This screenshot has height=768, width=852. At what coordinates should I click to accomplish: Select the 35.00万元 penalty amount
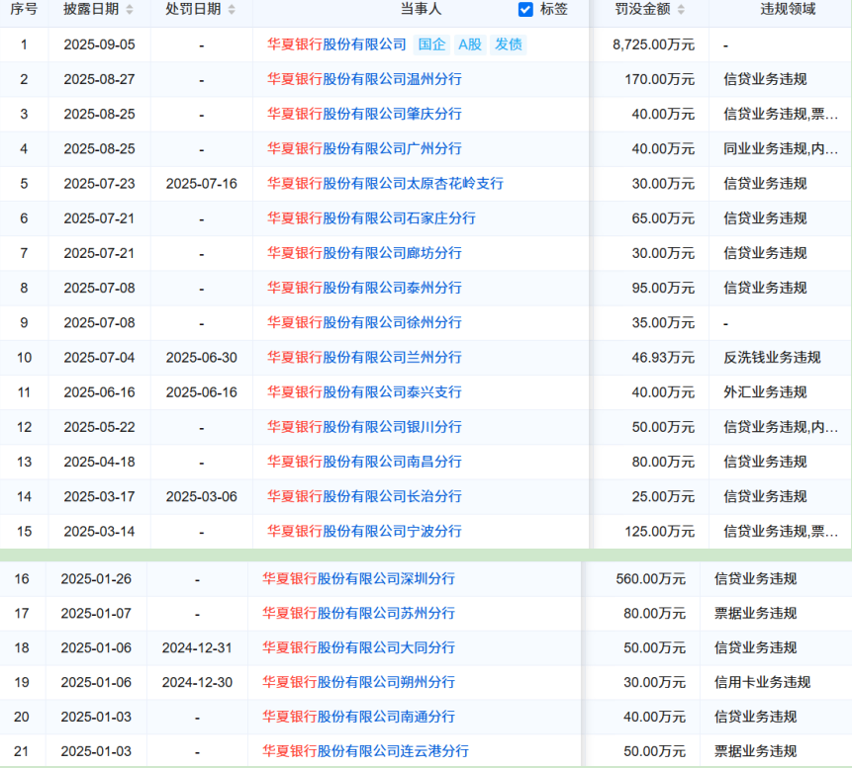click(x=663, y=322)
